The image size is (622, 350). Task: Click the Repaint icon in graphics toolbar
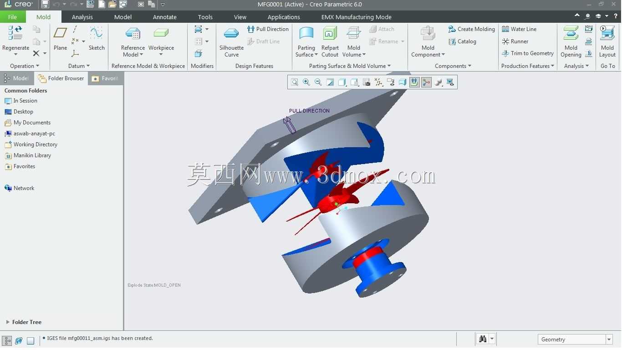(331, 82)
